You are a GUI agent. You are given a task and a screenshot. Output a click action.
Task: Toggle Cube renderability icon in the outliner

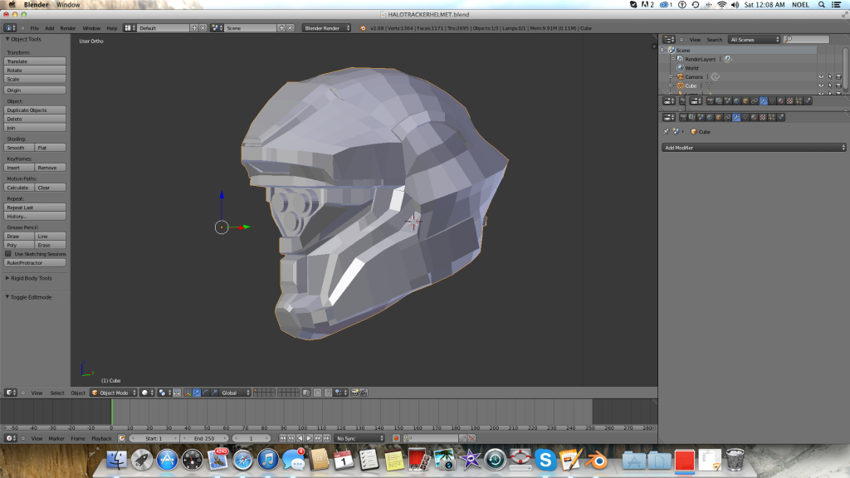[838, 85]
